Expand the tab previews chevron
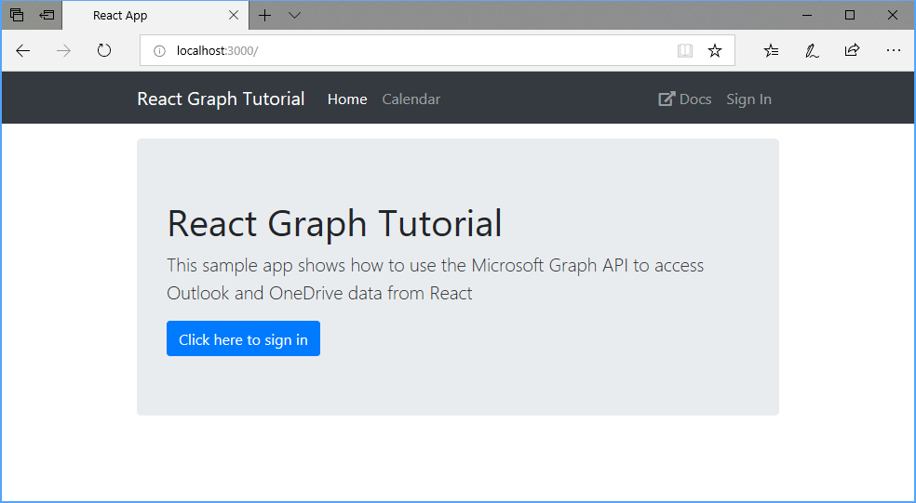The height and width of the screenshot is (503, 916). point(294,15)
